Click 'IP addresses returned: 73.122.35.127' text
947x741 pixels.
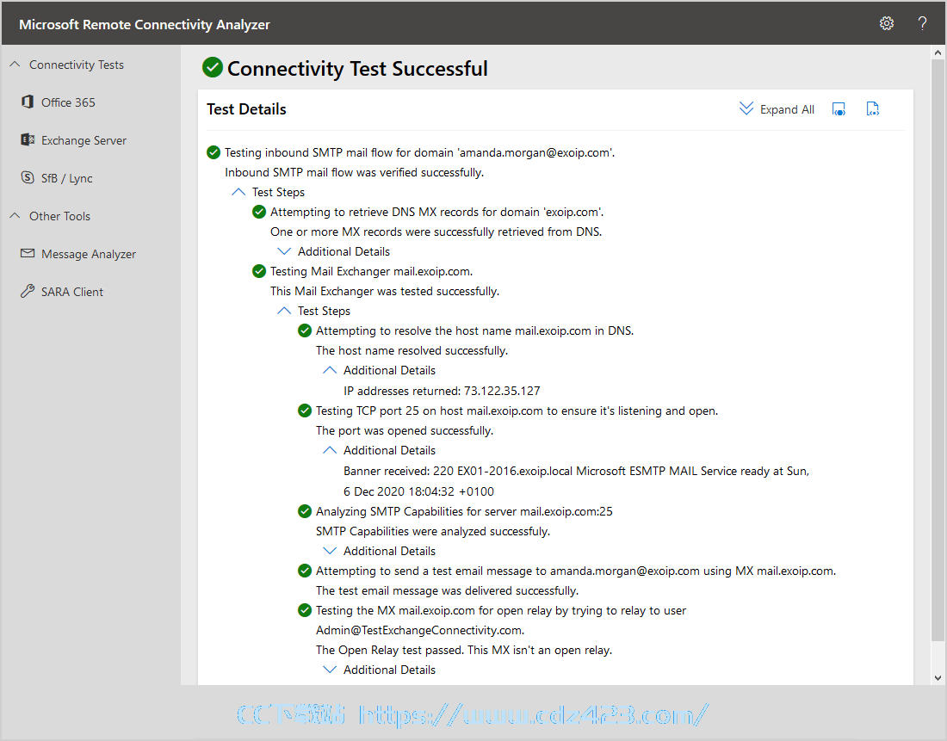point(443,391)
